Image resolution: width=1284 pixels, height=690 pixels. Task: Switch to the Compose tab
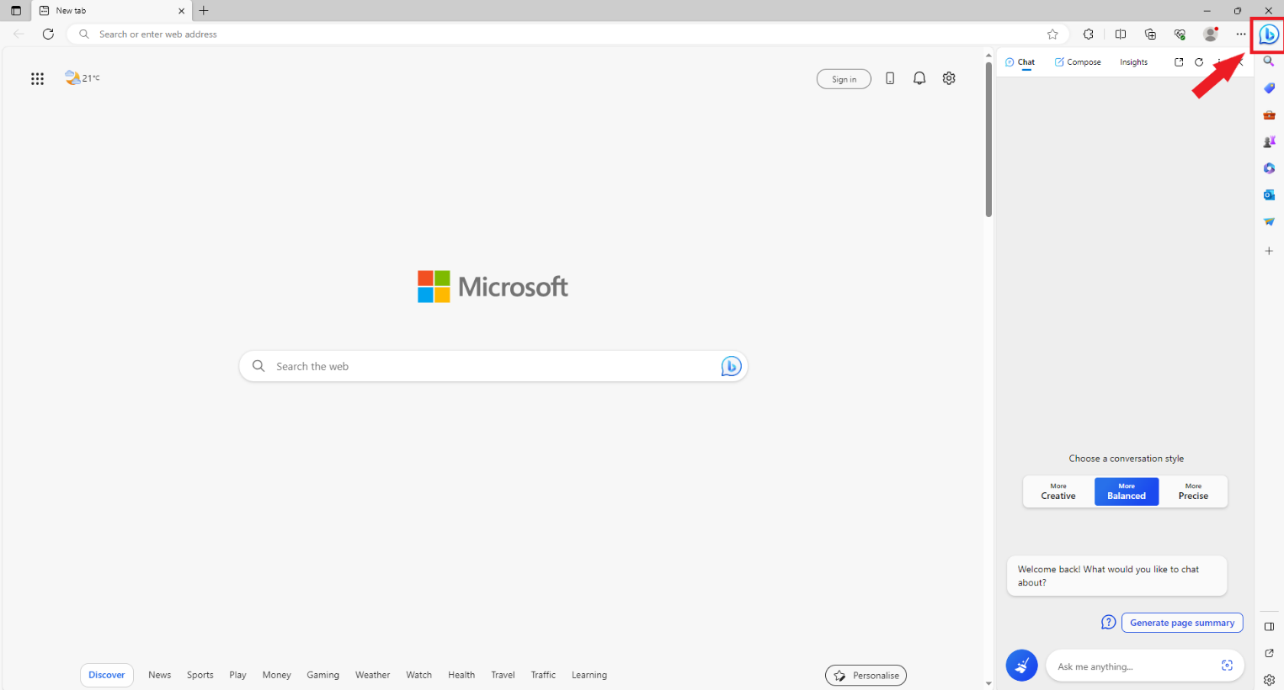1078,62
